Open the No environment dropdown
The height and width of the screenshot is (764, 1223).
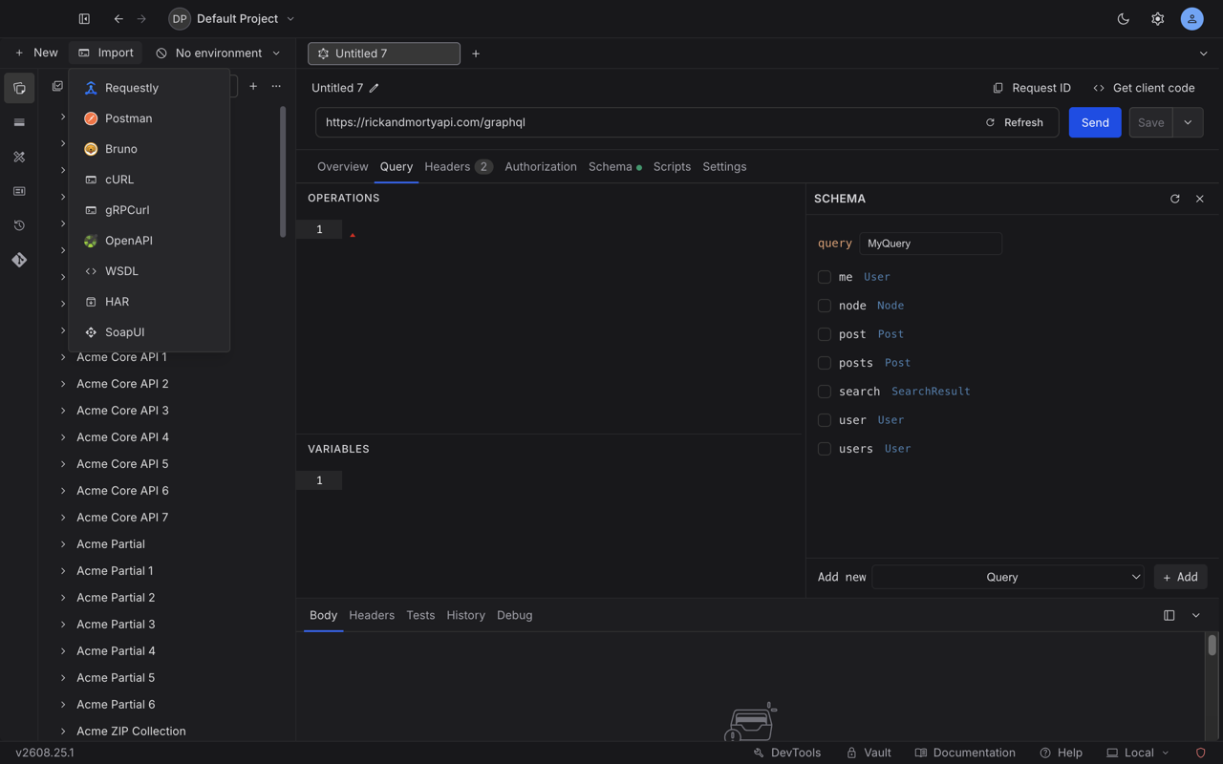pos(219,53)
